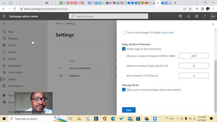The image size is (217, 122).
Task: Open Chrome icon on the taskbar
Action: tap(146, 119)
